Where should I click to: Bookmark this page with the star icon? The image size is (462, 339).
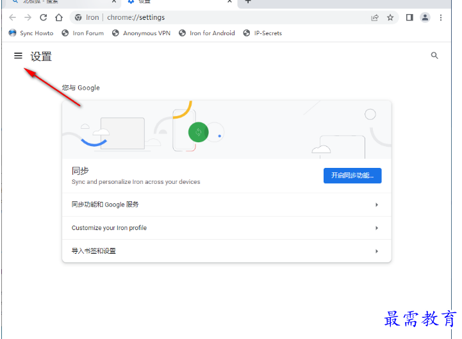(x=390, y=18)
